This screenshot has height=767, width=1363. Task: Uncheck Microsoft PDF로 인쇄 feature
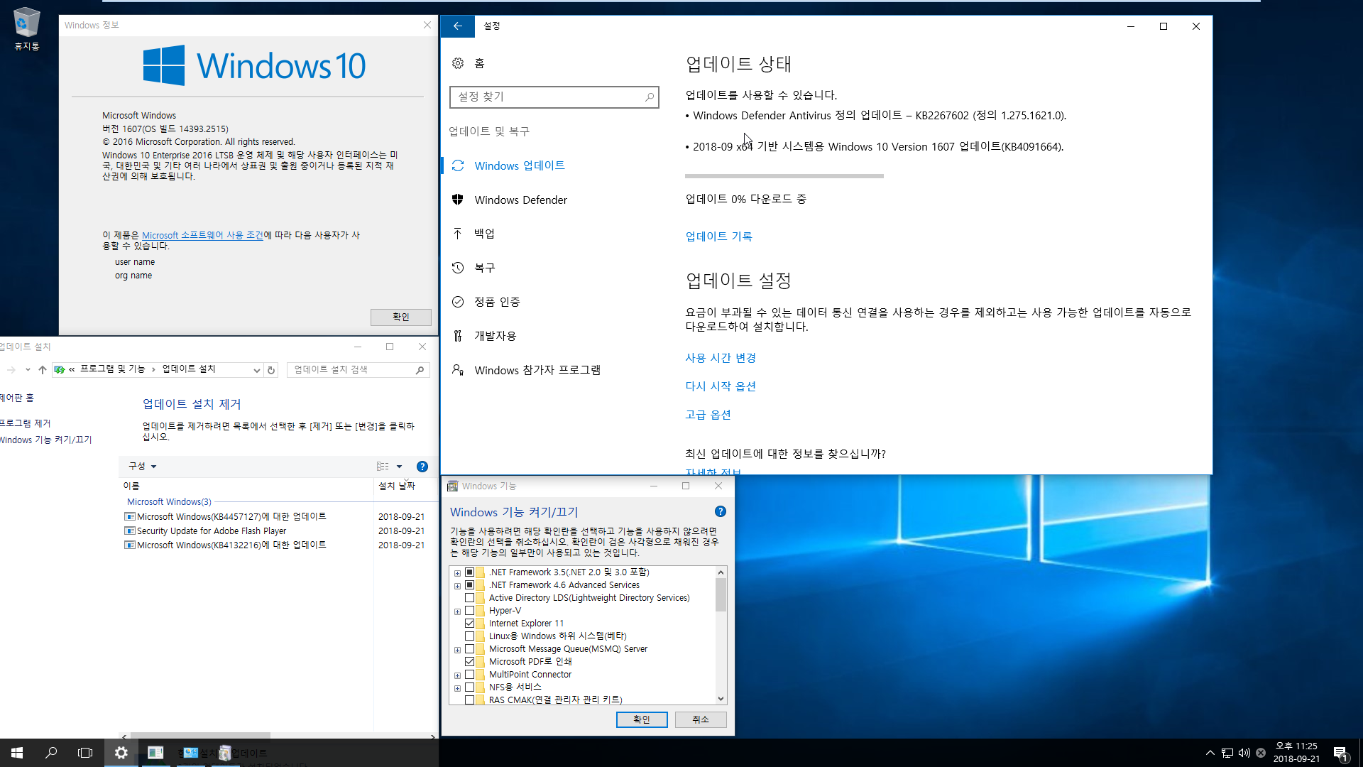(x=469, y=662)
